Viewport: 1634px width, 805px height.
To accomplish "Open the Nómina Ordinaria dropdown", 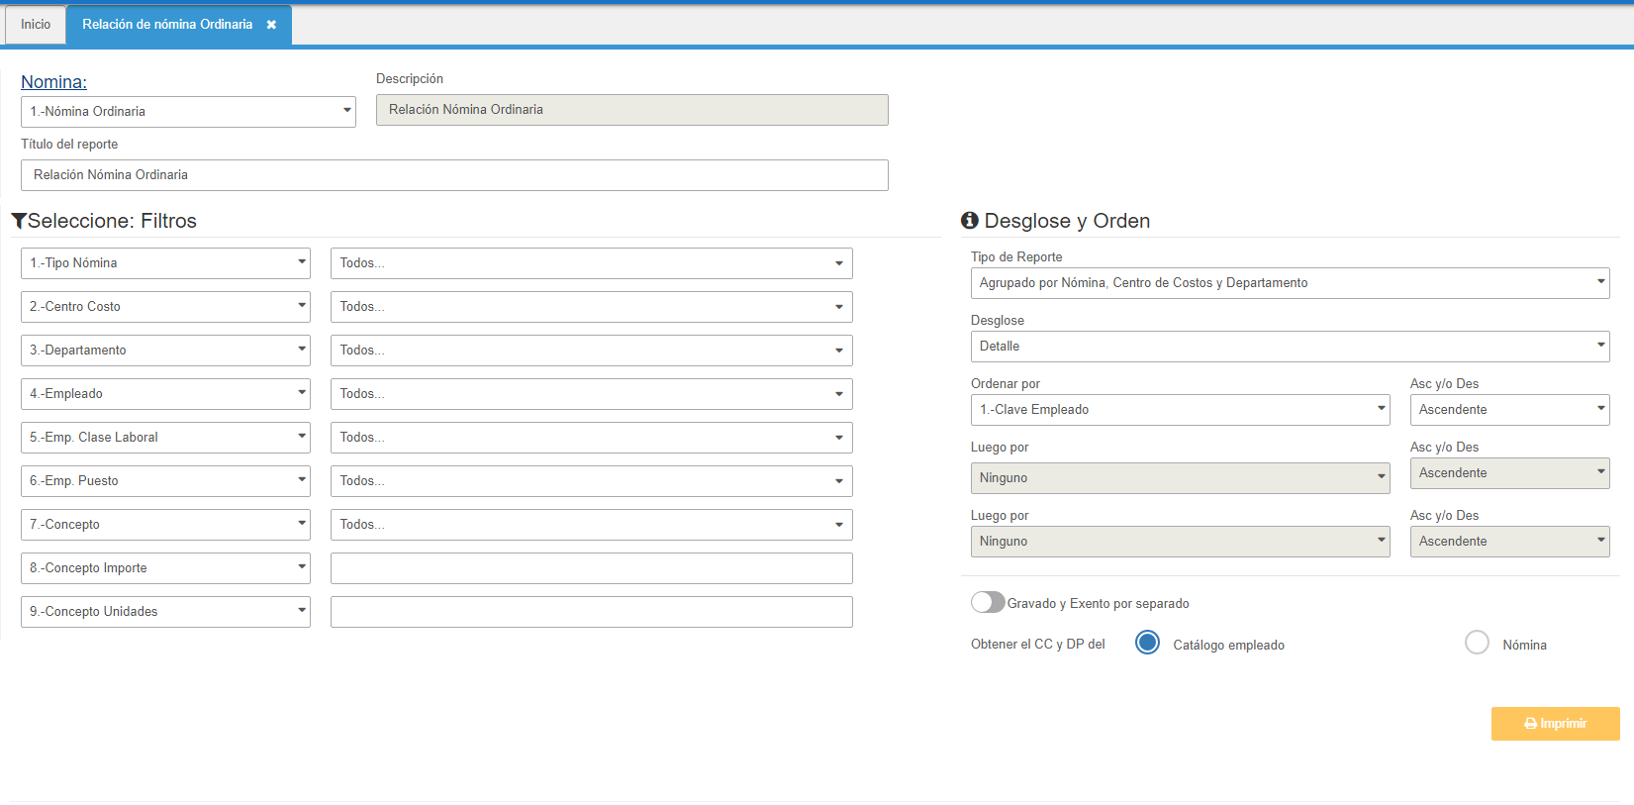I will click(x=188, y=112).
